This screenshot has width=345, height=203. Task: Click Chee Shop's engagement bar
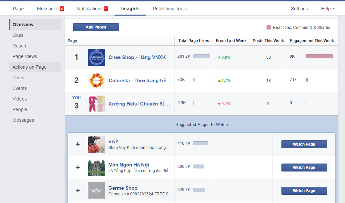tap(319, 56)
